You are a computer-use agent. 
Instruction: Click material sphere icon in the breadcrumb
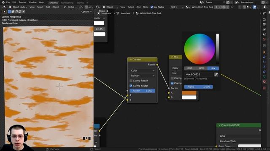137,13
